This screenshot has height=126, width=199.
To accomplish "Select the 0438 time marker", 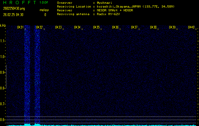I will tap(153, 27).
